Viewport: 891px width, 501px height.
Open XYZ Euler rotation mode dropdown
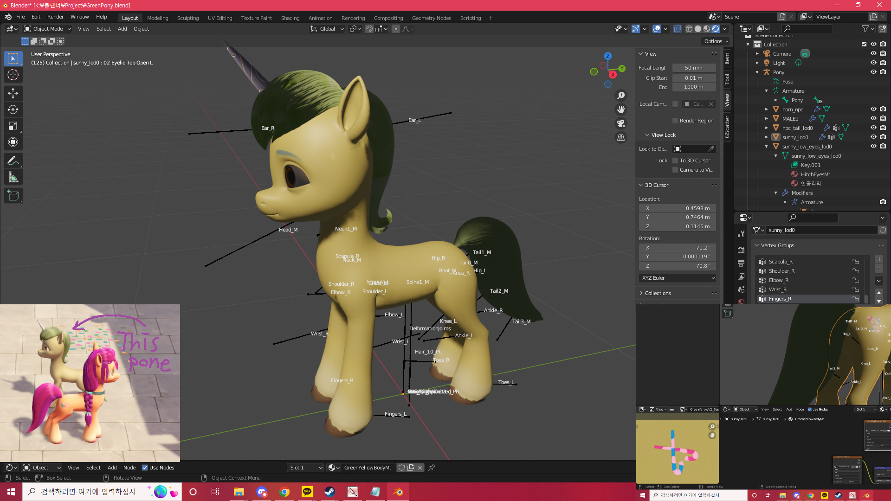[678, 278]
